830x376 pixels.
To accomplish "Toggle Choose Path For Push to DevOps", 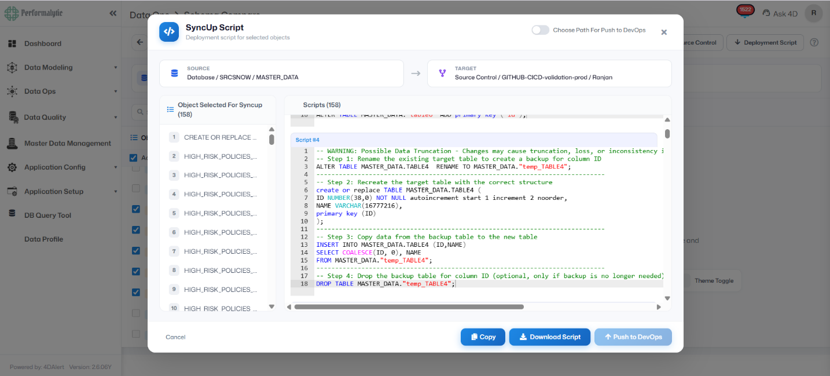I will [541, 30].
